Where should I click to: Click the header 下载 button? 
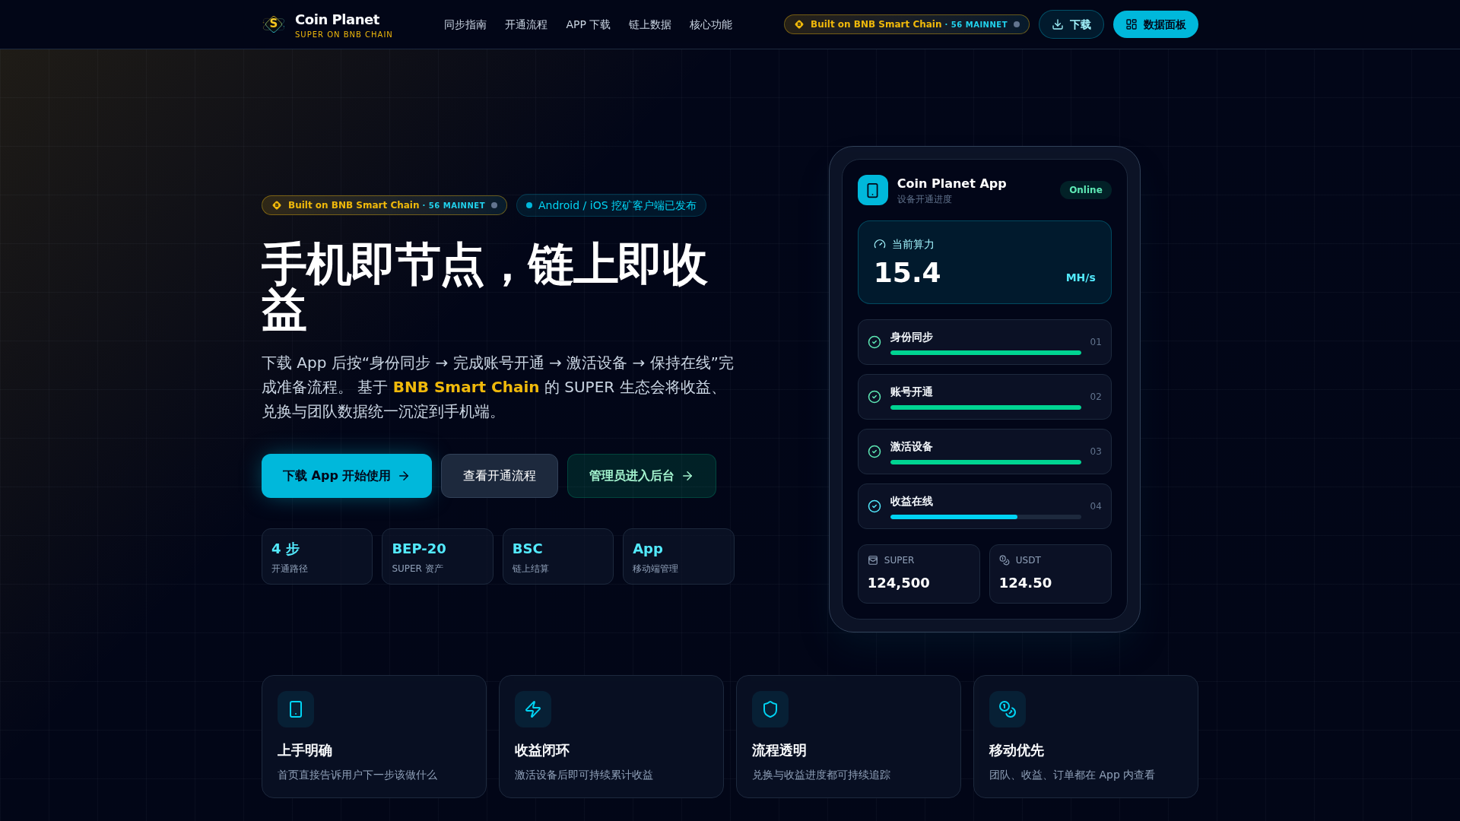pyautogui.click(x=1071, y=24)
